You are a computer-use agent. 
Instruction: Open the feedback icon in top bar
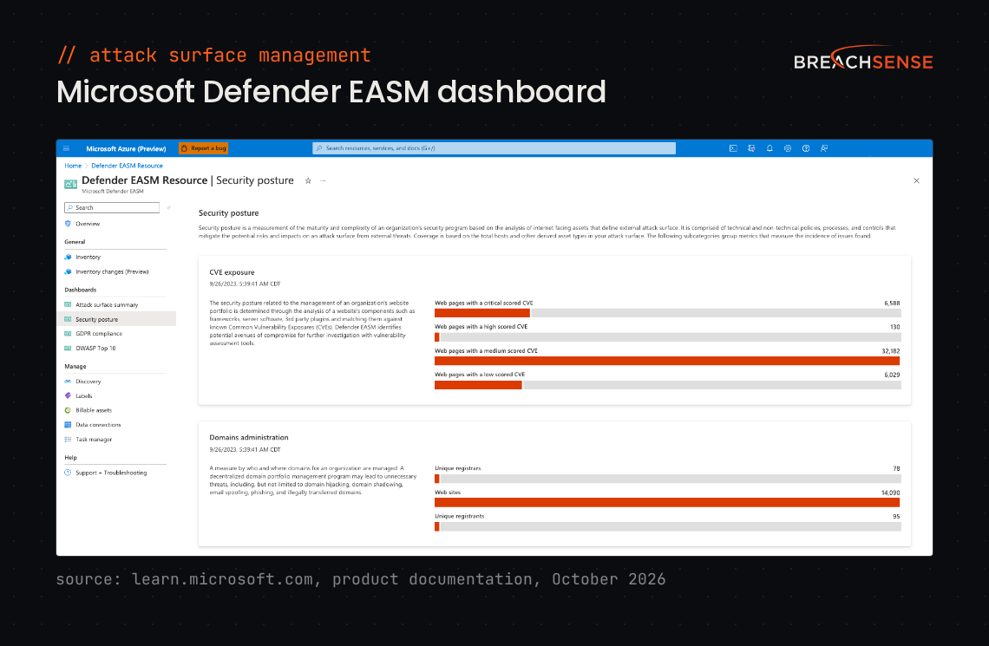point(824,149)
